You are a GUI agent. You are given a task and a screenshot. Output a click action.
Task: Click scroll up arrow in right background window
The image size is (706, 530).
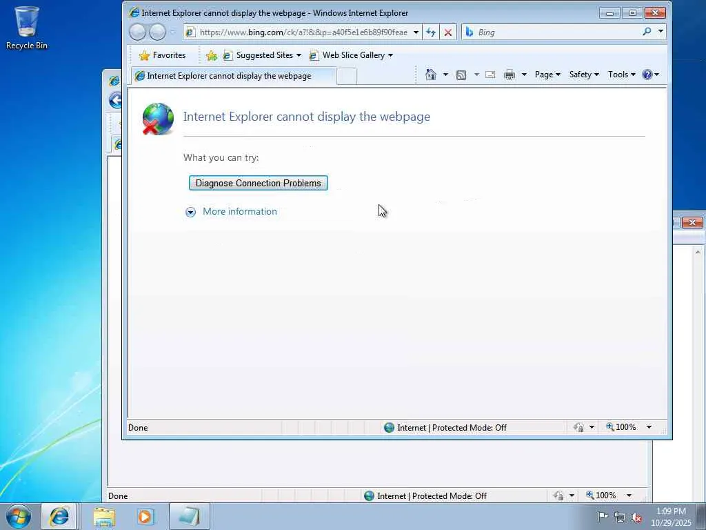(x=698, y=253)
